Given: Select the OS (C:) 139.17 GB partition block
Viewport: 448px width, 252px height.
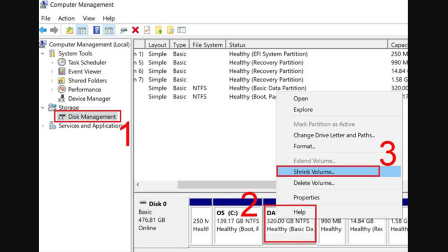Looking at the screenshot, I should [x=237, y=221].
